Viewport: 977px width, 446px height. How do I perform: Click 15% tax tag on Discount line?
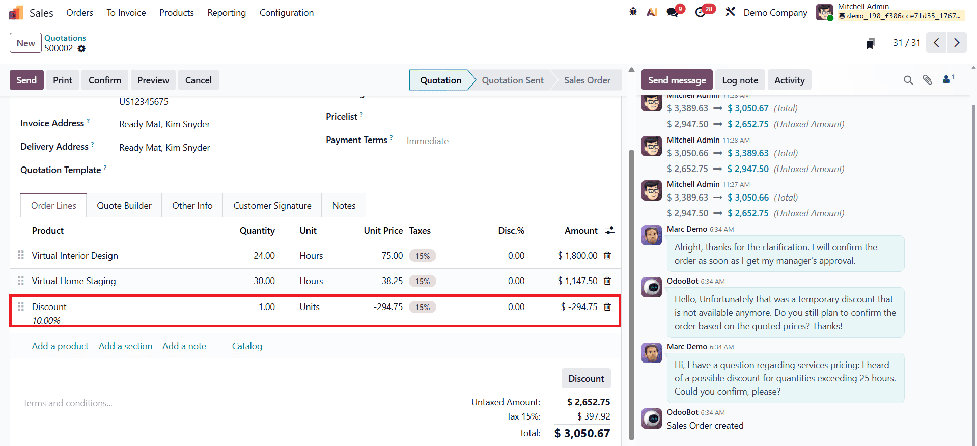coord(423,307)
